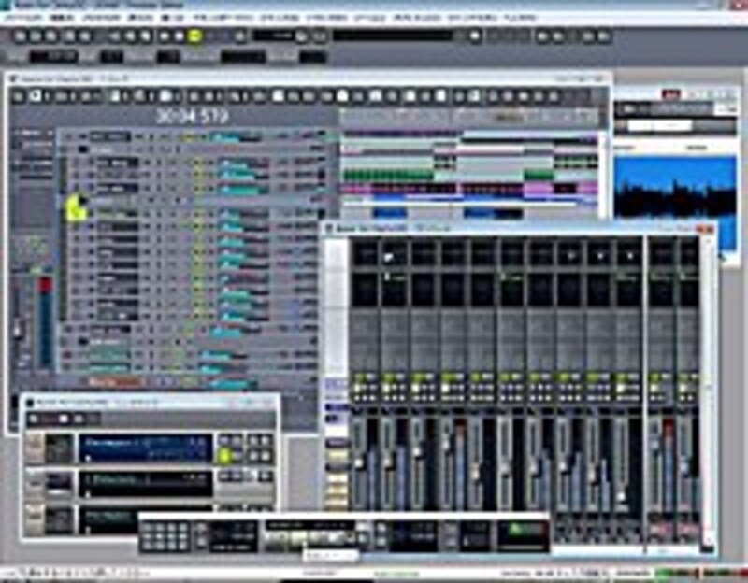Select the yellow highlighted track icon in track list
748x583 pixels.
point(77,208)
